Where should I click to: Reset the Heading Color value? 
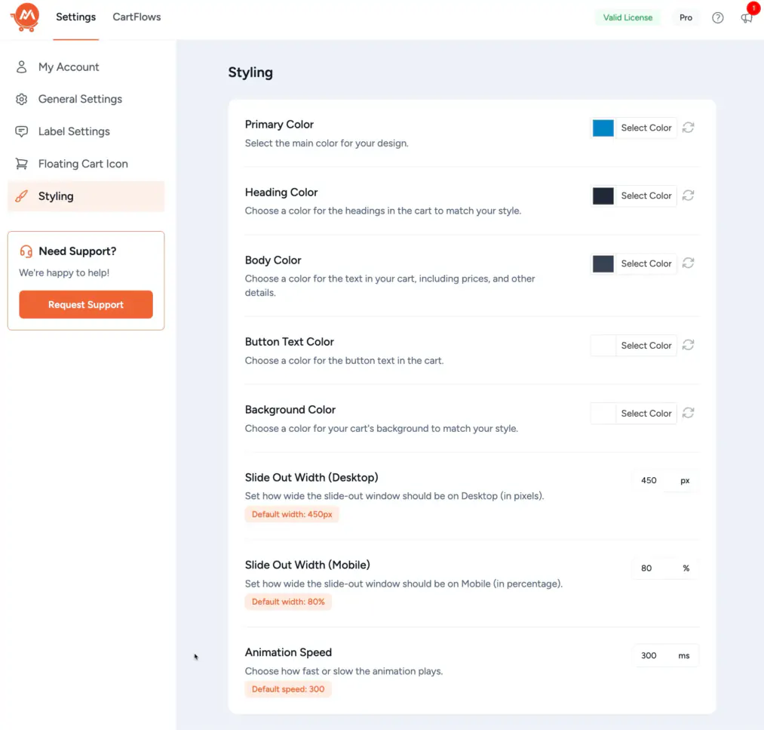688,196
